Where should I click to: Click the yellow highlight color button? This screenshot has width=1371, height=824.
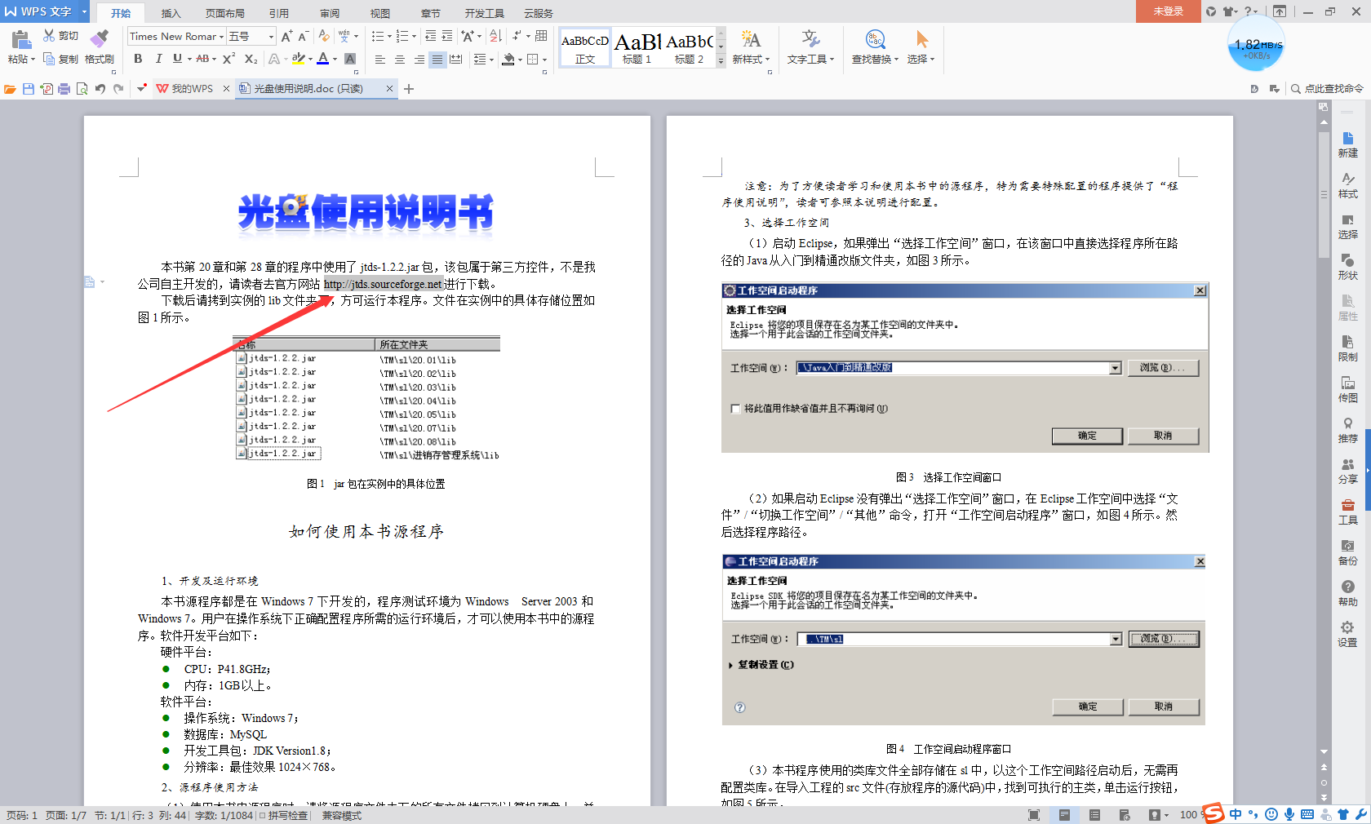pos(298,59)
